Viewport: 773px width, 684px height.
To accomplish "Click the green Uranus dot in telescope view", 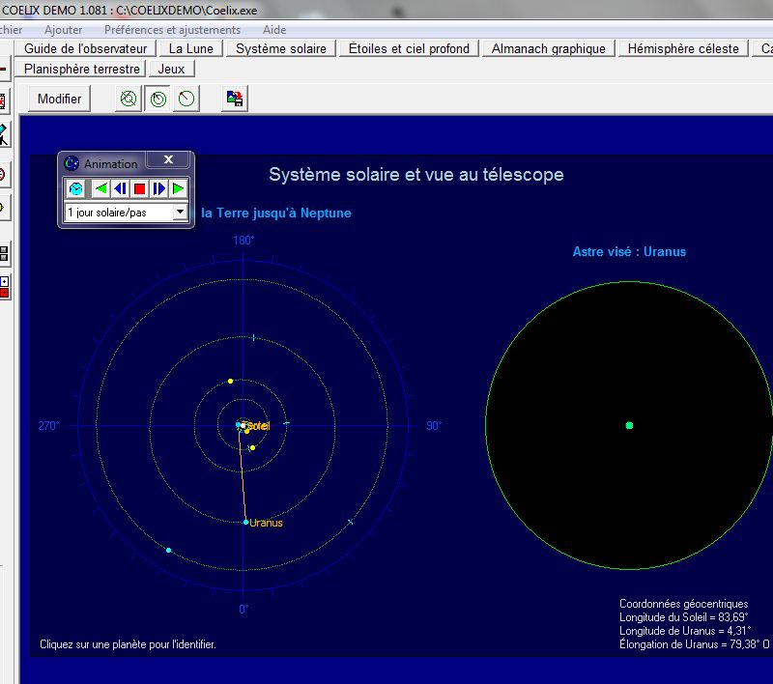I will pyautogui.click(x=629, y=425).
